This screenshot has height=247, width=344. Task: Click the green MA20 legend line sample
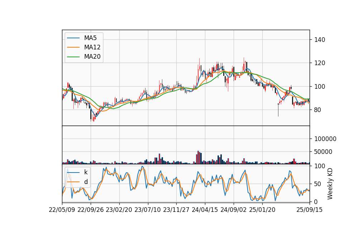73,57
